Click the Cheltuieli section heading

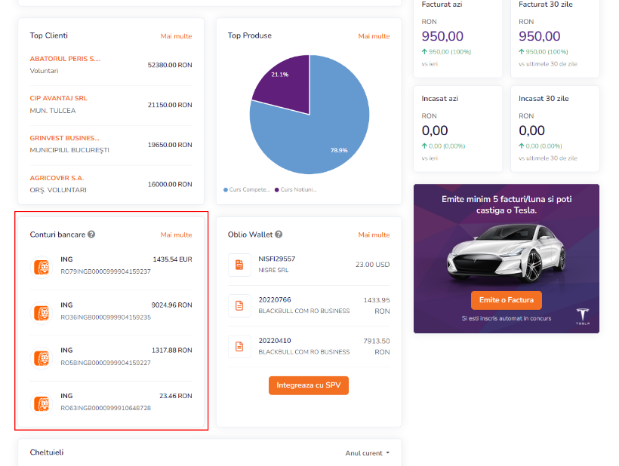pyautogui.click(x=47, y=452)
